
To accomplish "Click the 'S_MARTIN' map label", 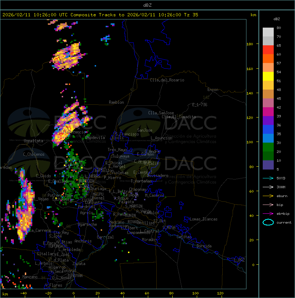I will (134, 206).
